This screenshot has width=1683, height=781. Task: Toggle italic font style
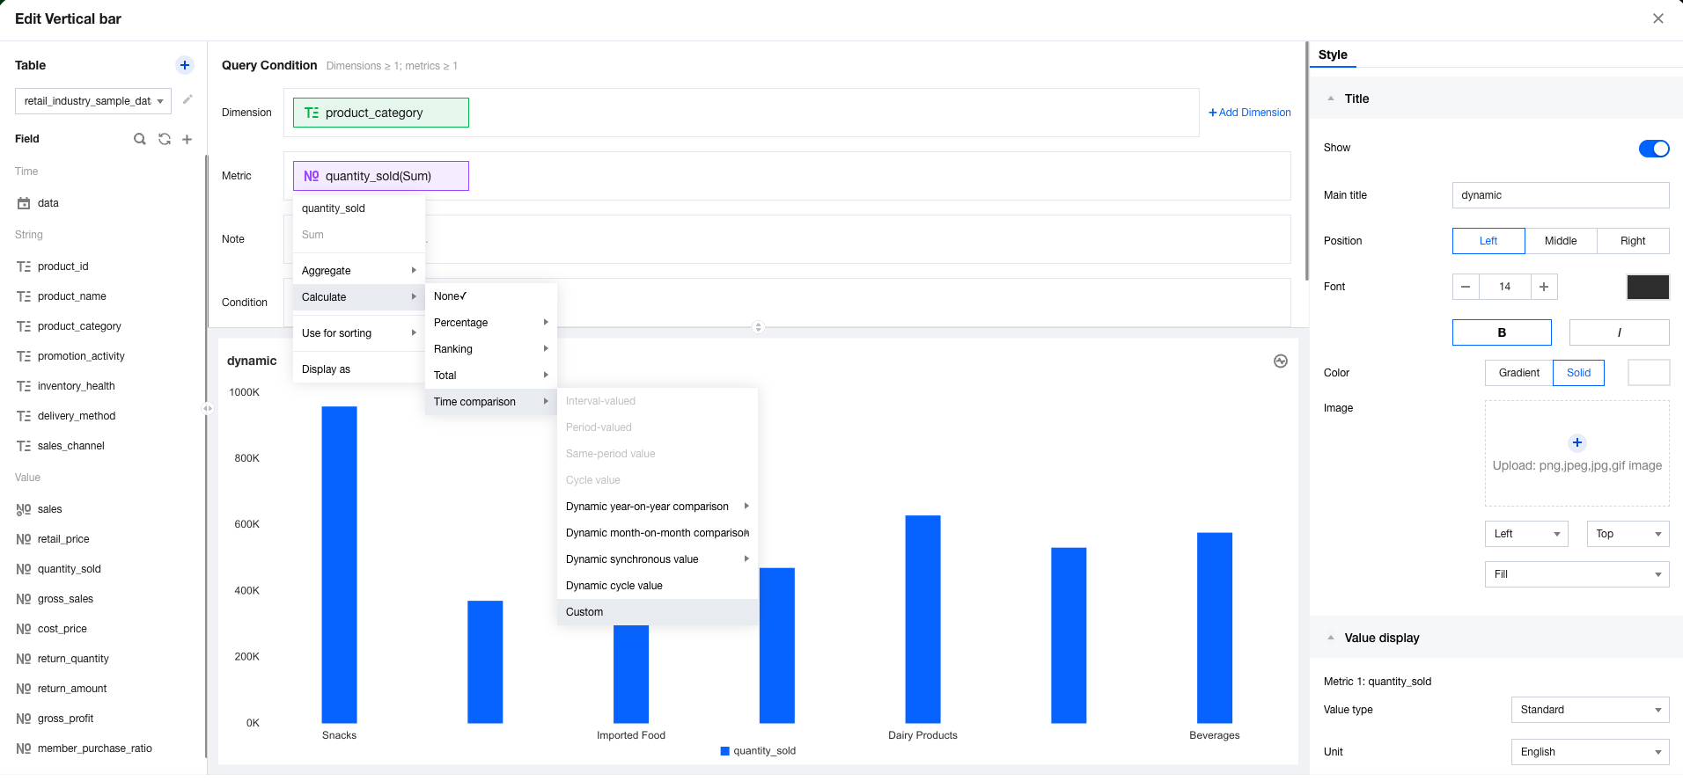click(x=1620, y=332)
